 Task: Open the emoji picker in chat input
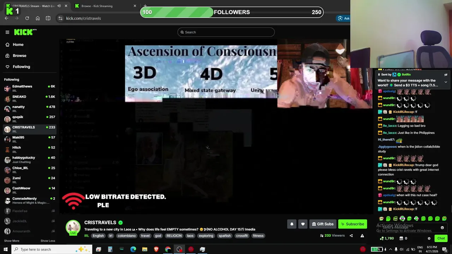(442, 228)
